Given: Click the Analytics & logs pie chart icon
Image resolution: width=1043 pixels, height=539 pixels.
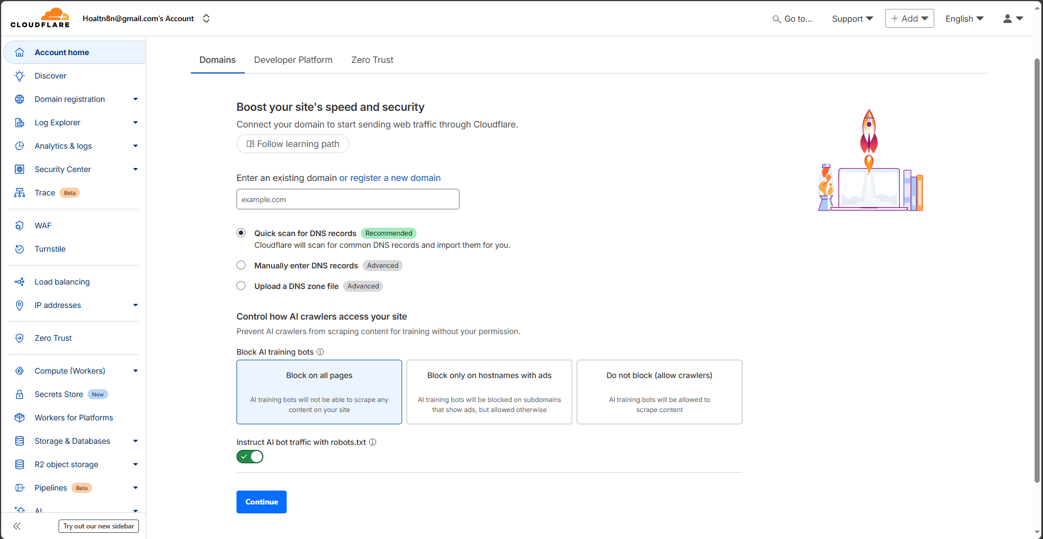Looking at the screenshot, I should pyautogui.click(x=20, y=146).
